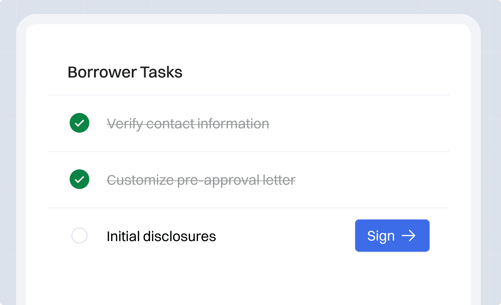Click the green checkmark beside Customize pre-approval letter

coord(79,179)
